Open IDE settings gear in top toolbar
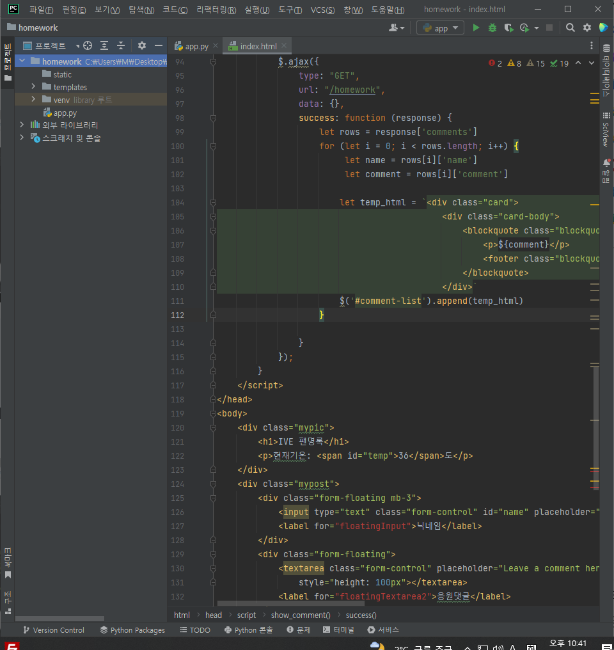This screenshot has height=650, width=614. click(587, 28)
